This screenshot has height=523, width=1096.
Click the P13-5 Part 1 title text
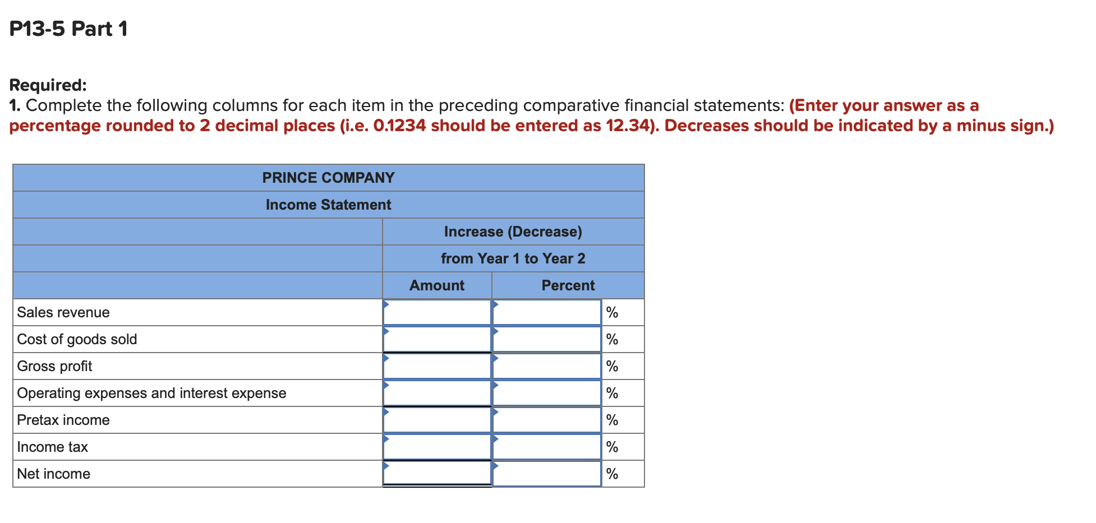pos(69,28)
